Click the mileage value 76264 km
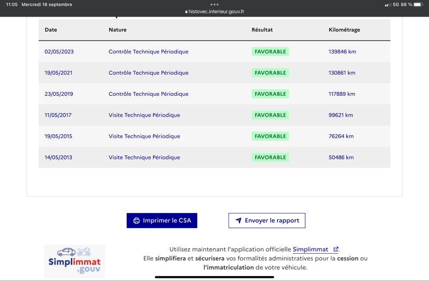The height and width of the screenshot is (281, 429). [x=341, y=136]
